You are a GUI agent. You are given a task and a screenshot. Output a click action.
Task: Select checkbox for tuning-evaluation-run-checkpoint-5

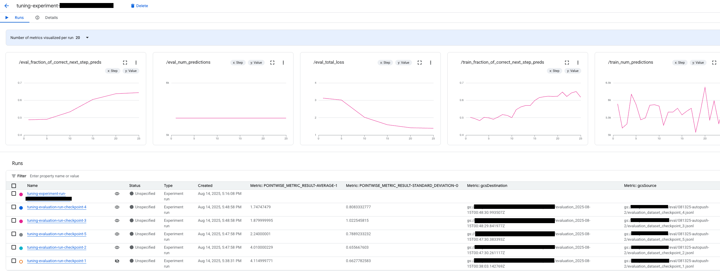[14, 234]
